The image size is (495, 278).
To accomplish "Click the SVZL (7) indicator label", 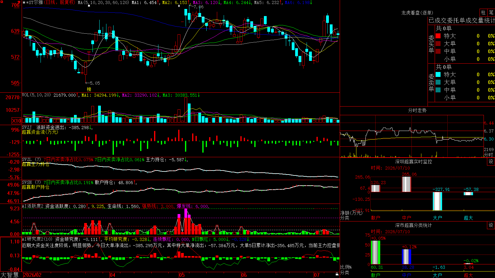I will click(32, 160).
